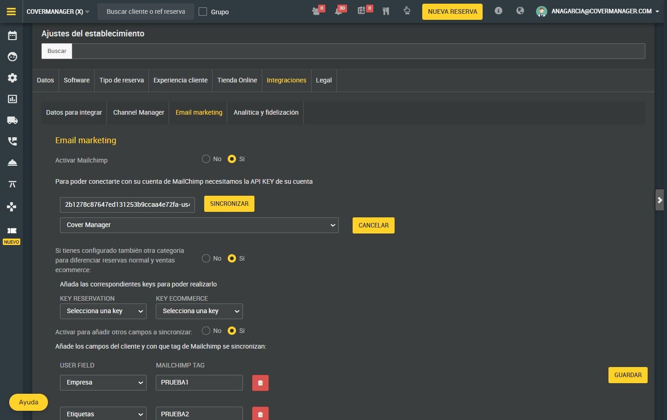The height and width of the screenshot is (420, 667).
Task: Switch to the Channel Manager tab
Action: (x=139, y=112)
